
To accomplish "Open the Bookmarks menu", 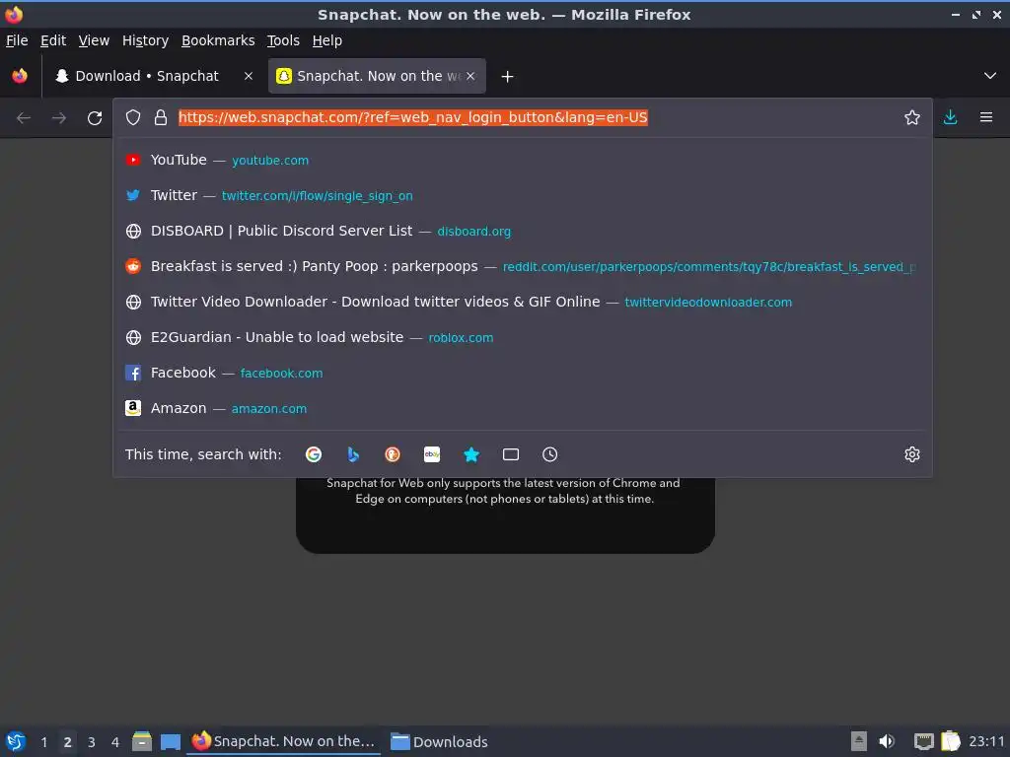I will click(218, 40).
